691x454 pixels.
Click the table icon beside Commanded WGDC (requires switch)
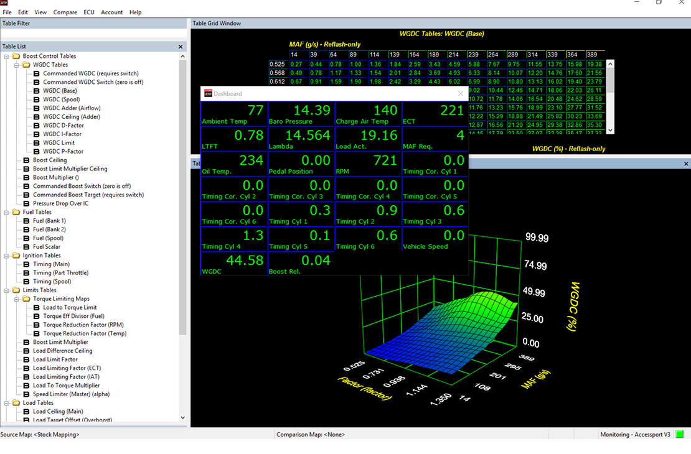(x=37, y=73)
